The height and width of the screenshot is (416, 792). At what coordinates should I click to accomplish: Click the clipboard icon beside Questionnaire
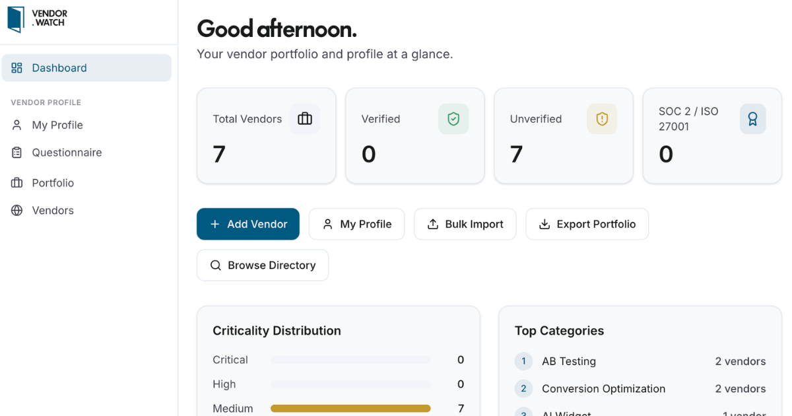[x=17, y=153]
